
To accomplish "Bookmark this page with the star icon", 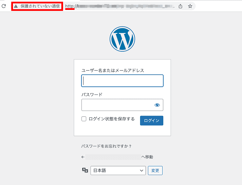I will click(190, 6).
